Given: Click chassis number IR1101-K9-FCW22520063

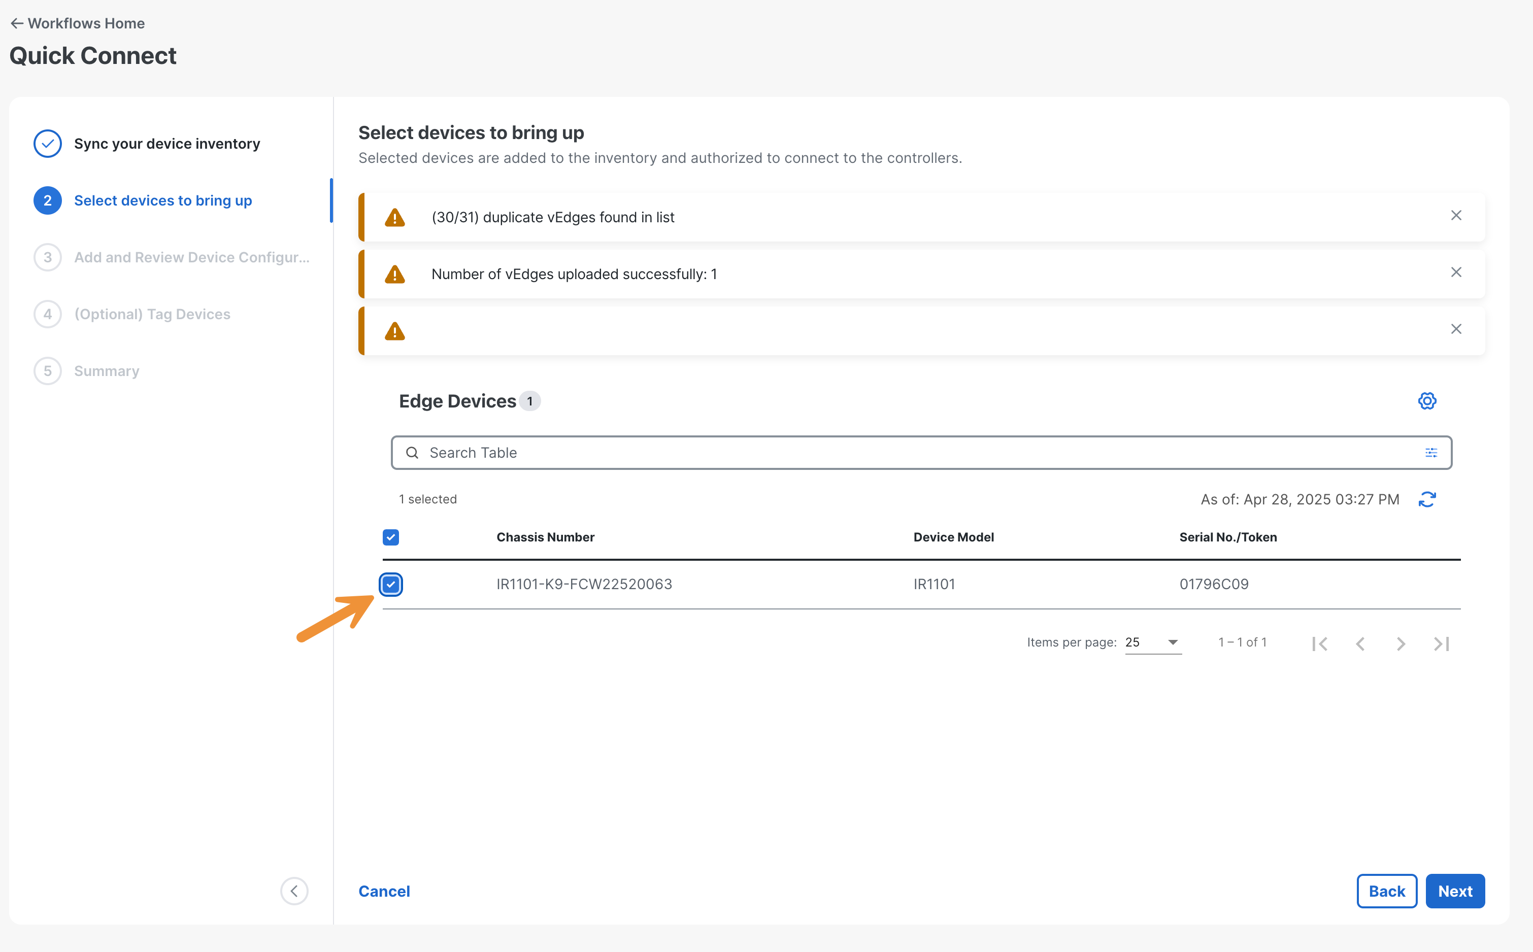Looking at the screenshot, I should point(584,584).
